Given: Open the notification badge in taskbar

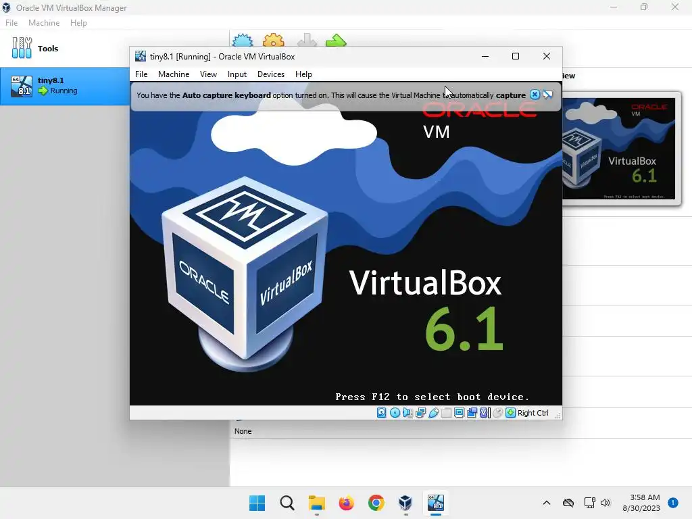Looking at the screenshot, I should pyautogui.click(x=673, y=503).
